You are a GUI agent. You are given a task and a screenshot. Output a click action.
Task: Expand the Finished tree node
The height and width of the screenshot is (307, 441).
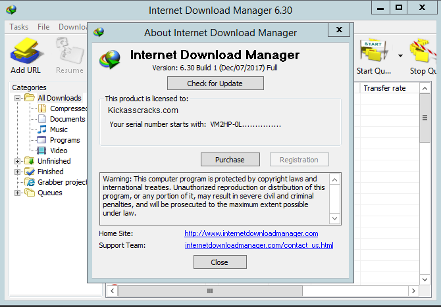[x=17, y=172]
